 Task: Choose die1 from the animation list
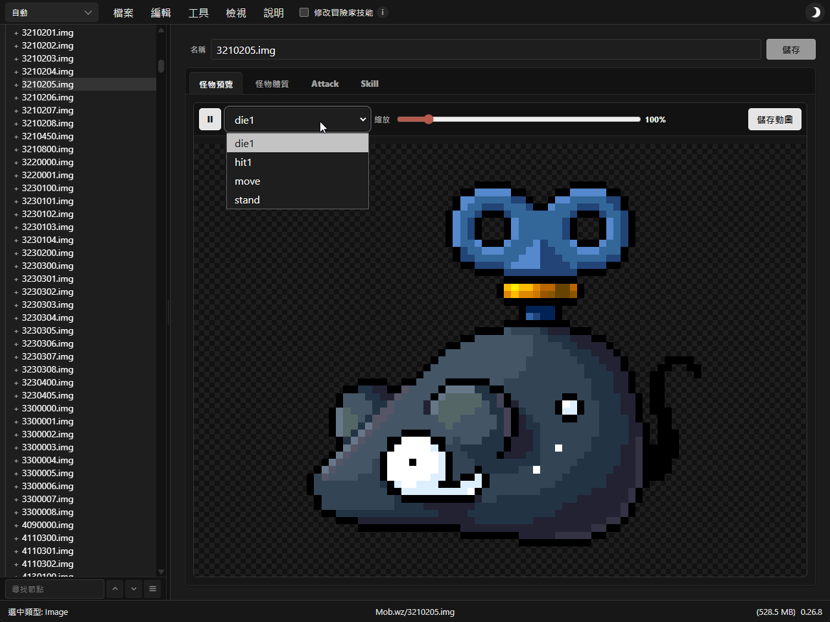pyautogui.click(x=298, y=143)
